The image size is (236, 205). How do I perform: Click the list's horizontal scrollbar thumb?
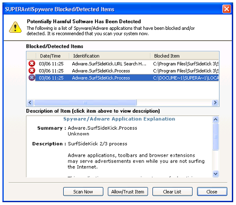(x=85, y=103)
